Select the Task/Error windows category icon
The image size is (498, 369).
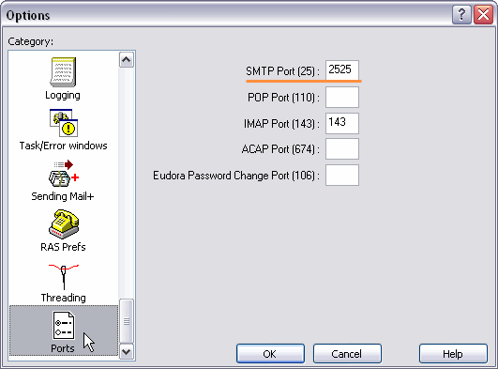(64, 123)
